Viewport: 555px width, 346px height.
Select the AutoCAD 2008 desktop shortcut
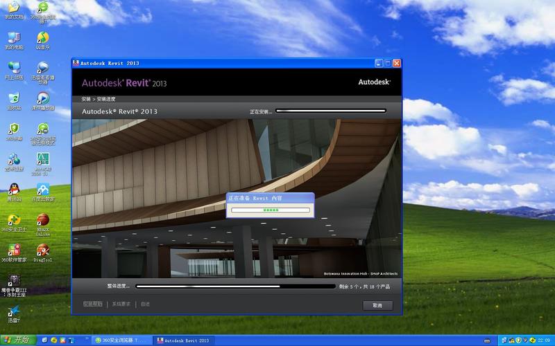[x=43, y=164]
